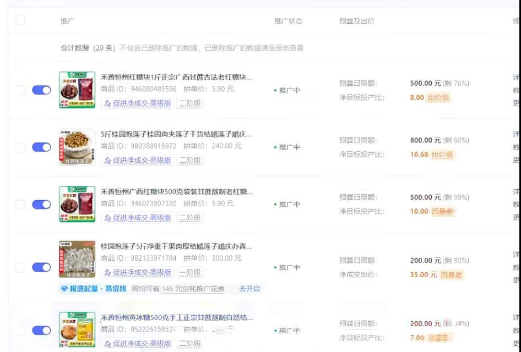Click the diamond icon beside 极速起量·高级版
Image resolution: width=521 pixels, height=352 pixels.
pyautogui.click(x=64, y=289)
